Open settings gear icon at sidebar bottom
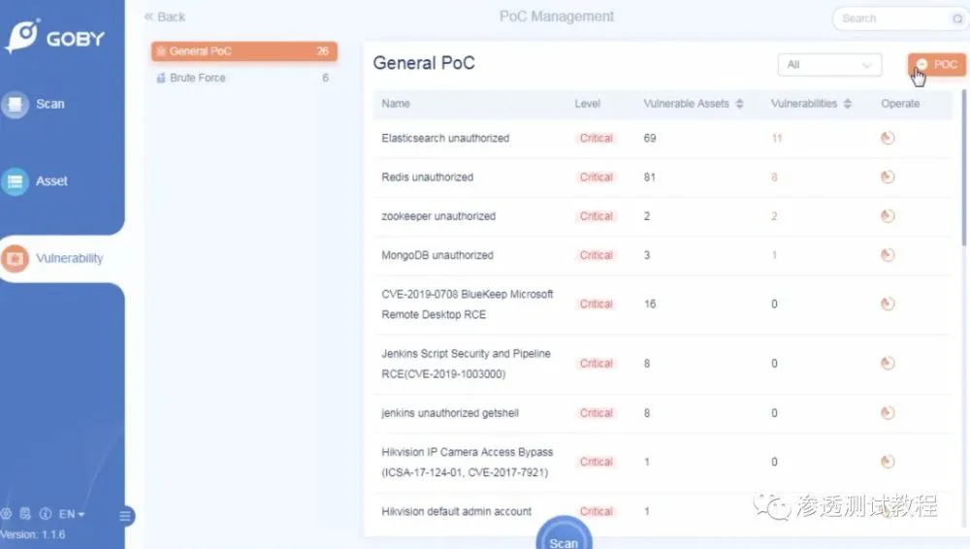Screen dimensions: 970x549 6,514
